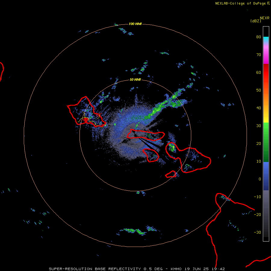Click the SUPER-RESOLUTION BASE REFLECTIVITY caption
The height and width of the screenshot is (271, 271).
coord(95,269)
